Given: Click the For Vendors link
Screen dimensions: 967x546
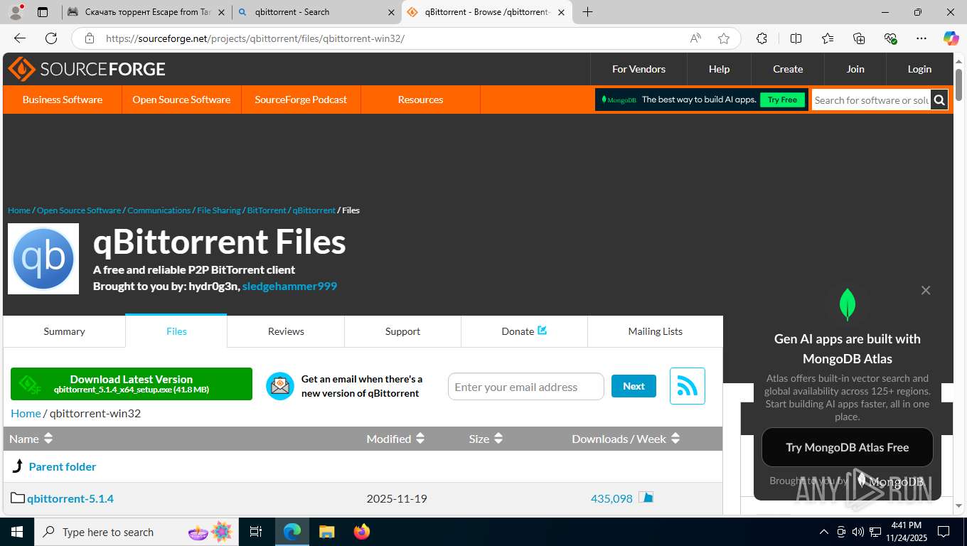Looking at the screenshot, I should [x=639, y=69].
